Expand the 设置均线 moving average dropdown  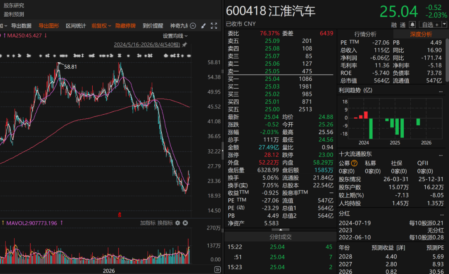coord(175,36)
